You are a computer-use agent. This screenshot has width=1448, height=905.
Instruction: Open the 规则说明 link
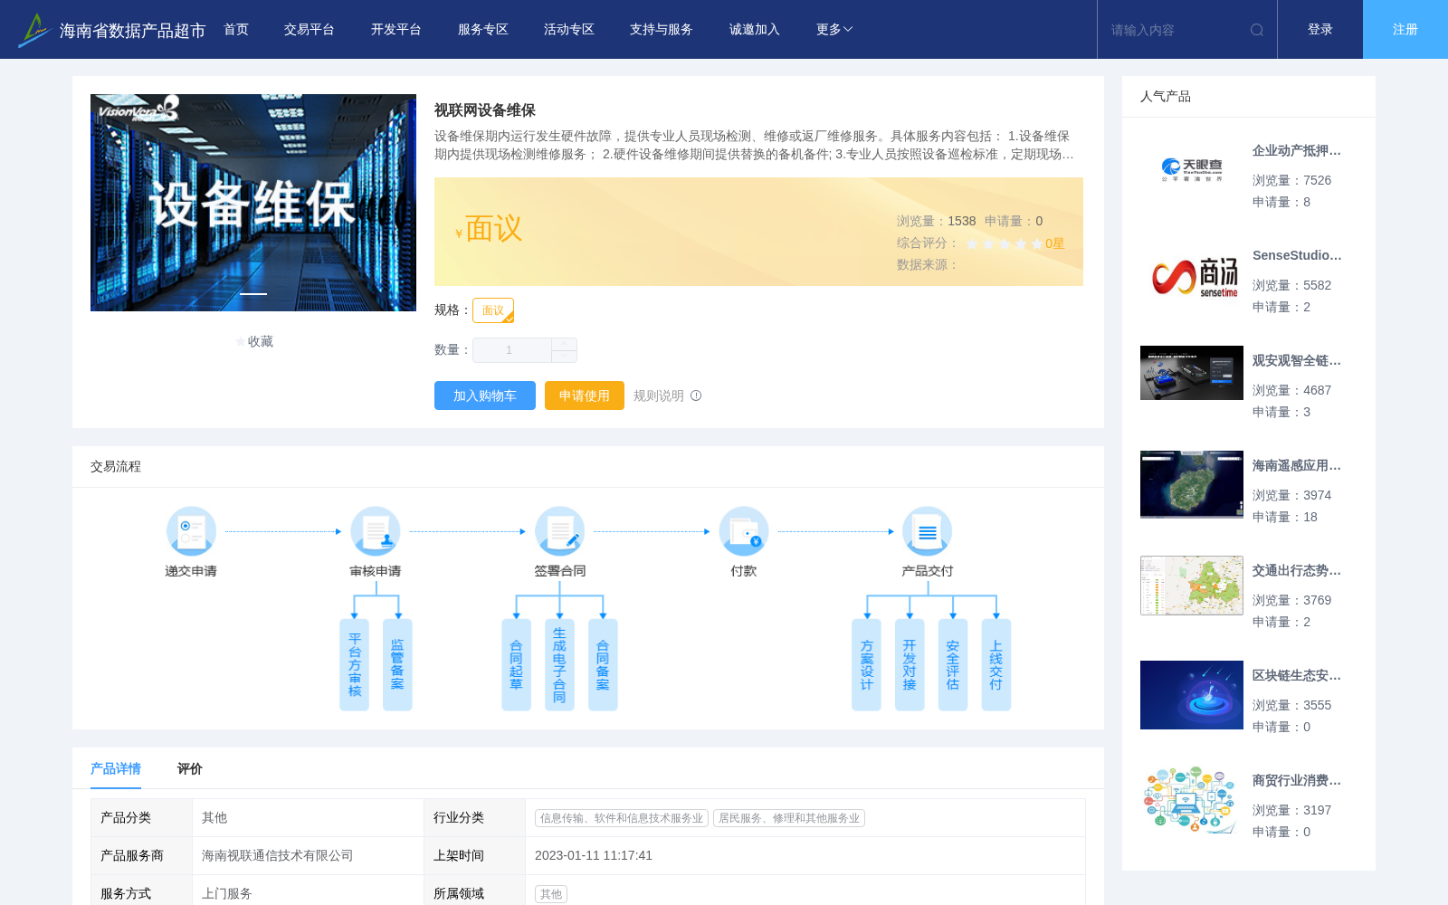(659, 395)
